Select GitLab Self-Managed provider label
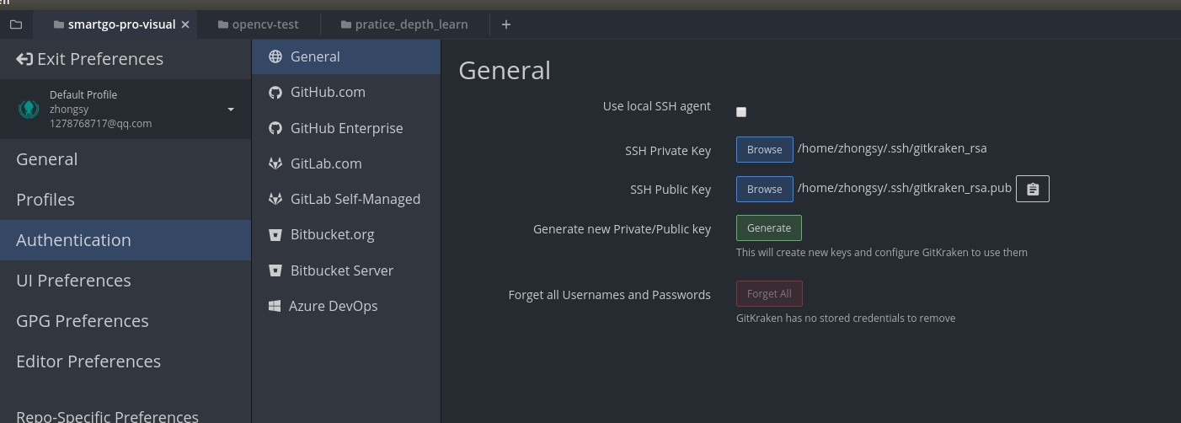The width and height of the screenshot is (1181, 423). tap(355, 199)
